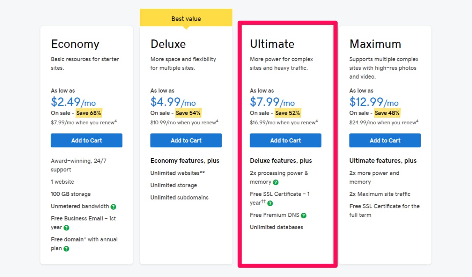
Task: Select the Maximum plan heading
Action: pos(375,44)
